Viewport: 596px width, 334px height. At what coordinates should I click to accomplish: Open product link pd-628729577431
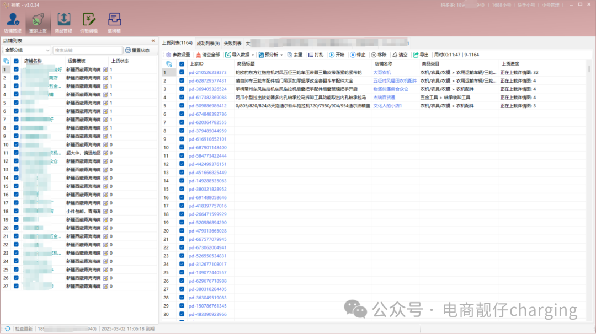point(207,80)
